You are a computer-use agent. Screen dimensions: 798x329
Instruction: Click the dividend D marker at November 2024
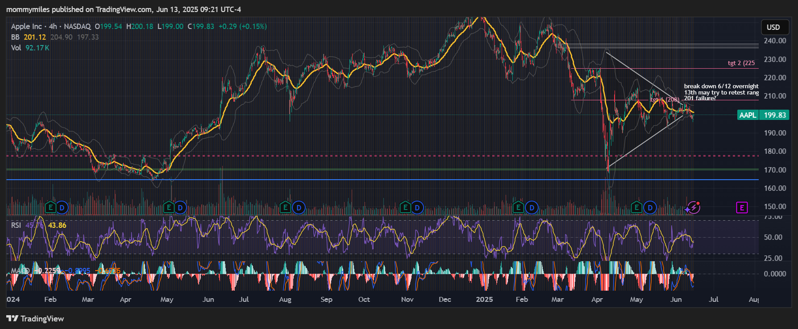pos(417,207)
